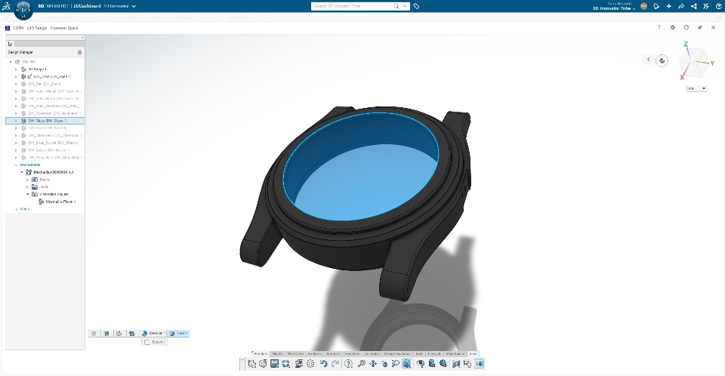Click the search input field
725x376 pixels.
(353, 6)
